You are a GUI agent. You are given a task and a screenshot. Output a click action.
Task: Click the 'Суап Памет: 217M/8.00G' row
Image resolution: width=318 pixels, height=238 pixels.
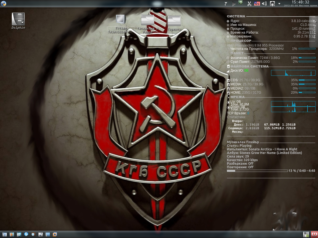[271, 62]
